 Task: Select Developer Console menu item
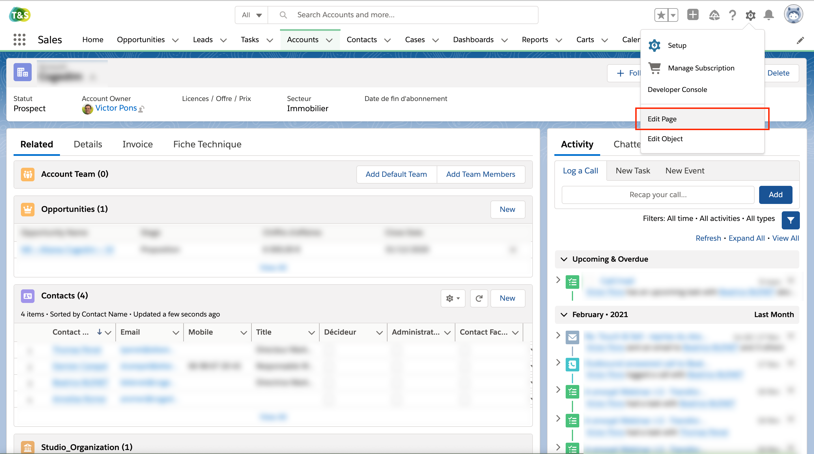click(702, 89)
